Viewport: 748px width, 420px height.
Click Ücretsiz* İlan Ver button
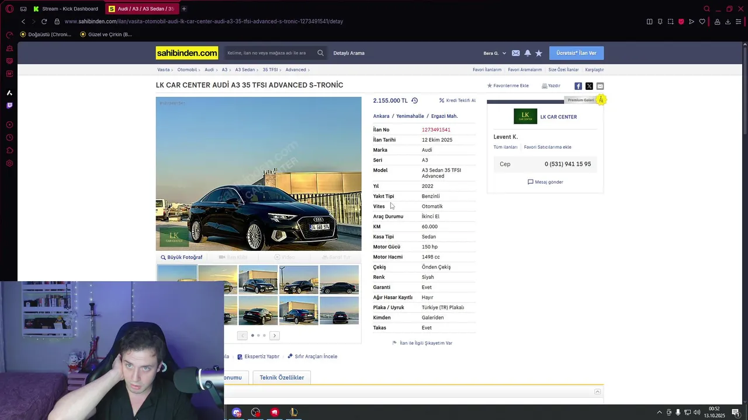click(x=576, y=53)
